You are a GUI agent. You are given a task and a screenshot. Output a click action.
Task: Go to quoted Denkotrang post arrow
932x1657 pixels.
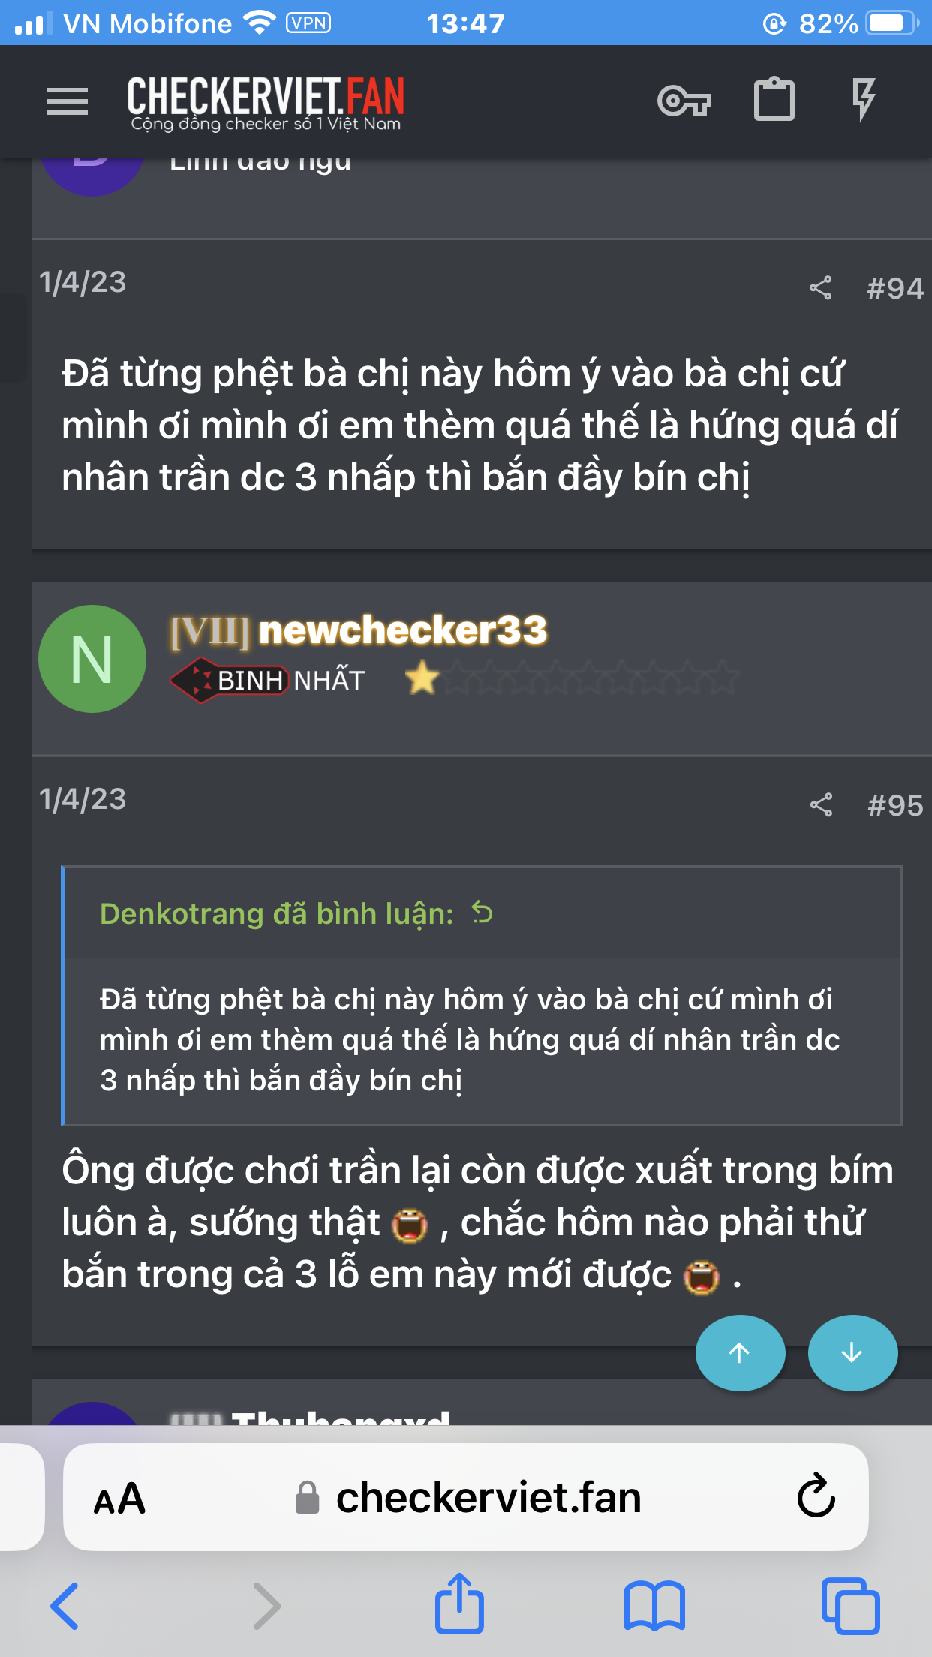[x=482, y=913]
